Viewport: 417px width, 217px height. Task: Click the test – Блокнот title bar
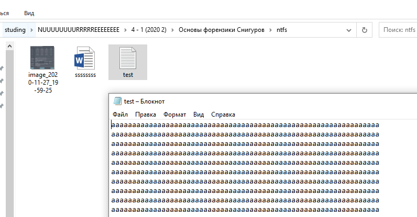tap(263, 101)
